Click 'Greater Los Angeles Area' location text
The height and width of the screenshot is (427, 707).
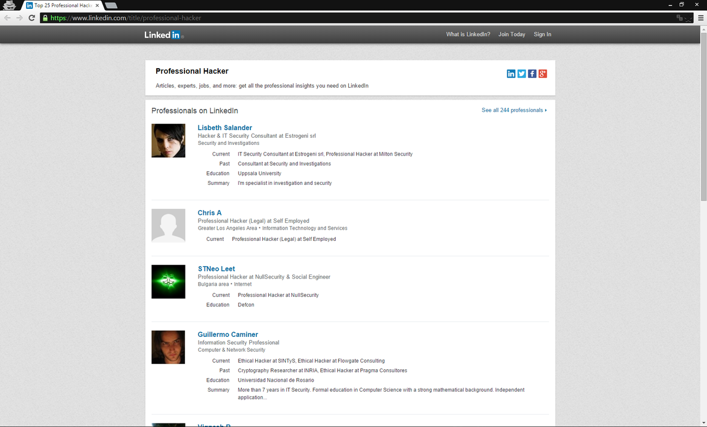tap(227, 228)
